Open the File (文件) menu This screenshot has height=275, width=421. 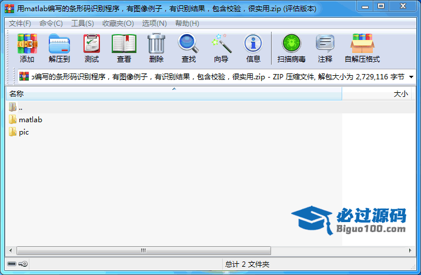(x=20, y=24)
